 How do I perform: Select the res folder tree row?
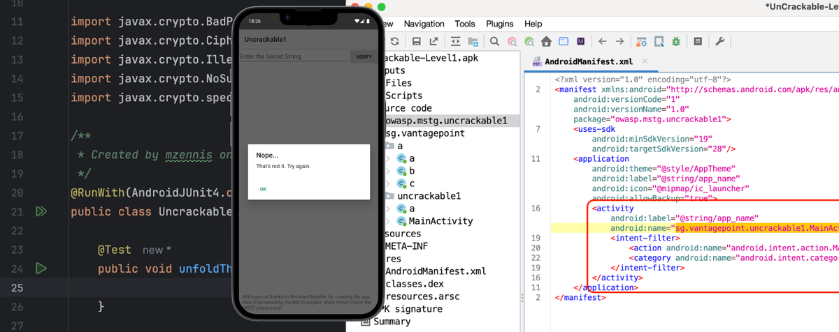[x=393, y=259]
